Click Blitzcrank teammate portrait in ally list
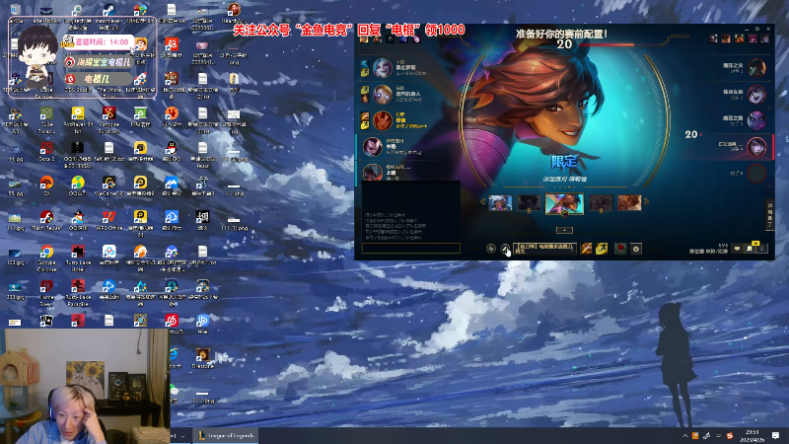Screen dimensions: 789x444 (383, 94)
